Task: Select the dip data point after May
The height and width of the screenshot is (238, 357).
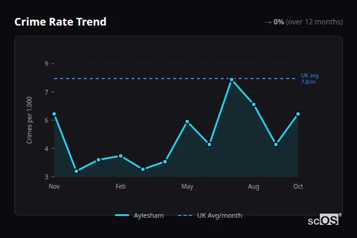Action: pos(209,145)
